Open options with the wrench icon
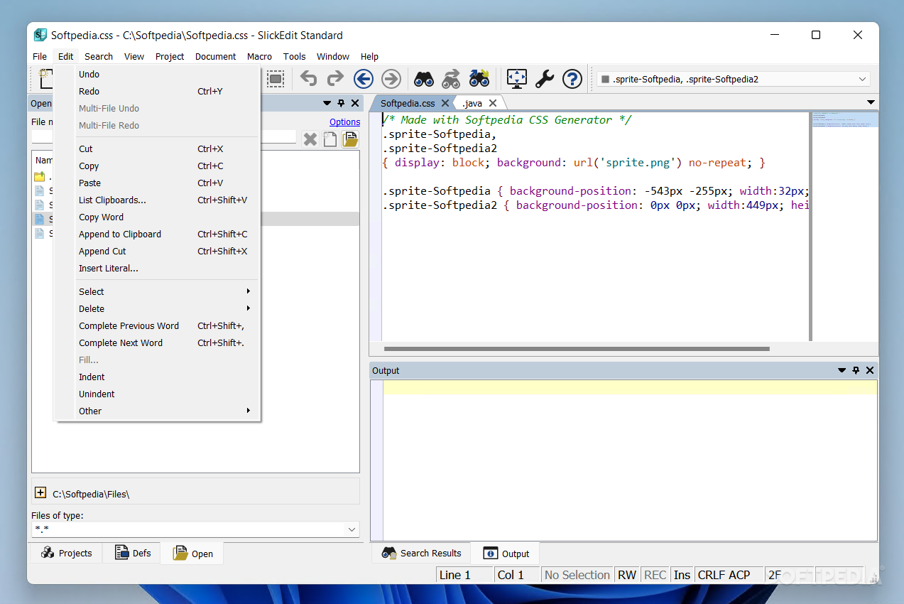 point(545,78)
